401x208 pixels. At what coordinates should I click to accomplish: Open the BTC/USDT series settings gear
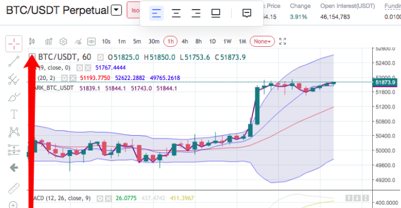coord(101,57)
